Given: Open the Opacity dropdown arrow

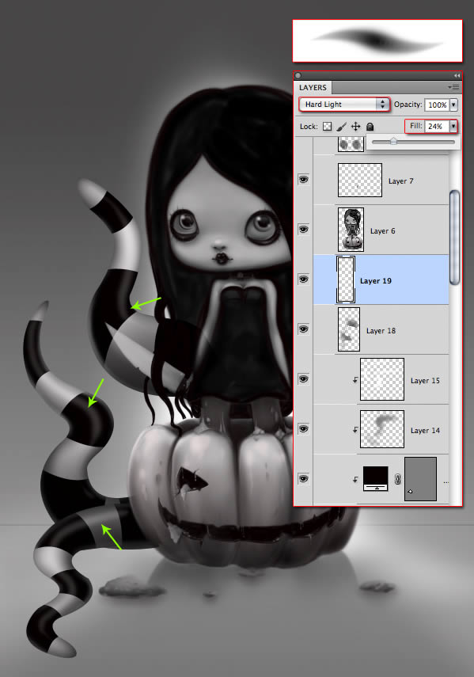Looking at the screenshot, I should click(453, 105).
